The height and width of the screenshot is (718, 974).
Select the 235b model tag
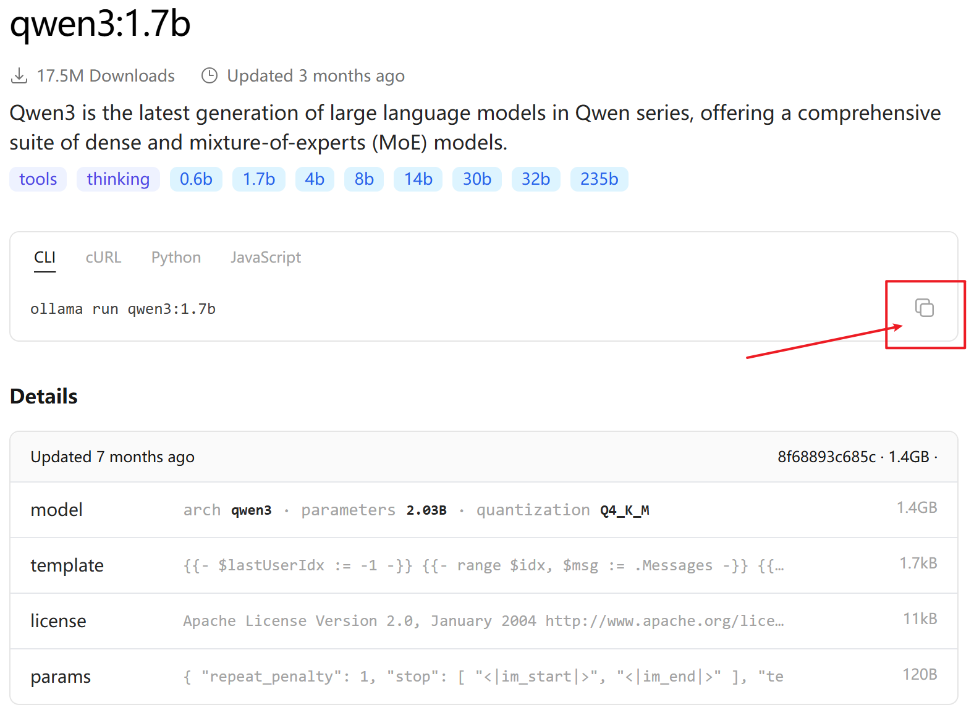click(x=599, y=179)
